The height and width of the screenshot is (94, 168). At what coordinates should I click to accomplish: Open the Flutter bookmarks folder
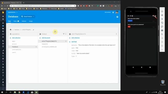(36, 9)
